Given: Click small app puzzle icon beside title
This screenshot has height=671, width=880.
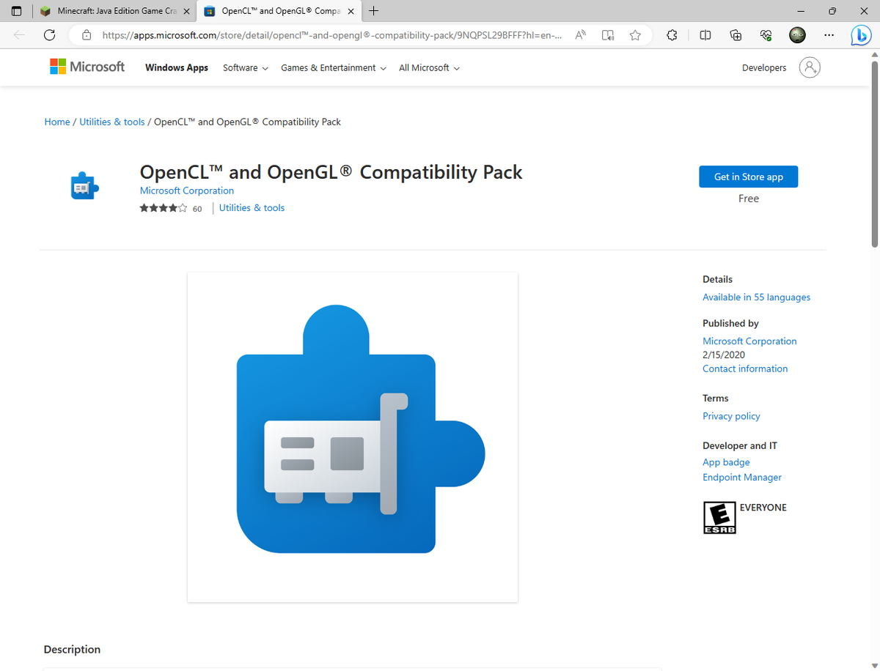Looking at the screenshot, I should 84,188.
